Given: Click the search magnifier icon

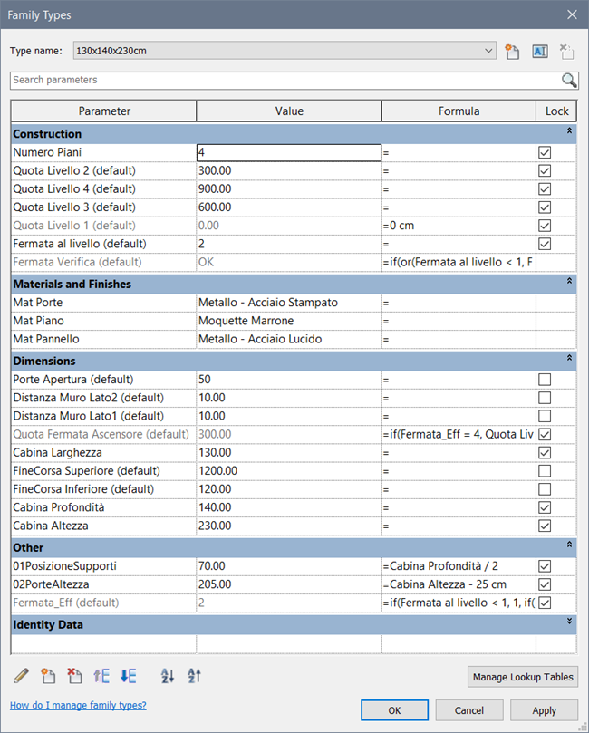Looking at the screenshot, I should tap(569, 81).
